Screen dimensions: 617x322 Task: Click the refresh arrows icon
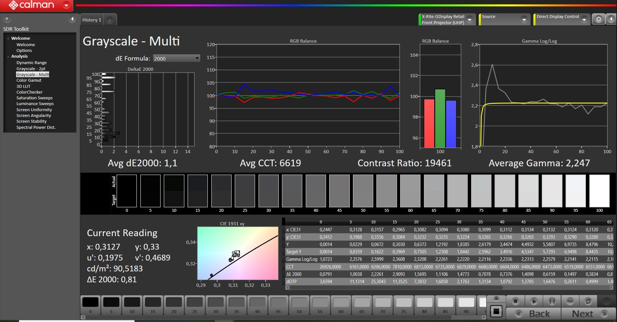click(x=588, y=301)
